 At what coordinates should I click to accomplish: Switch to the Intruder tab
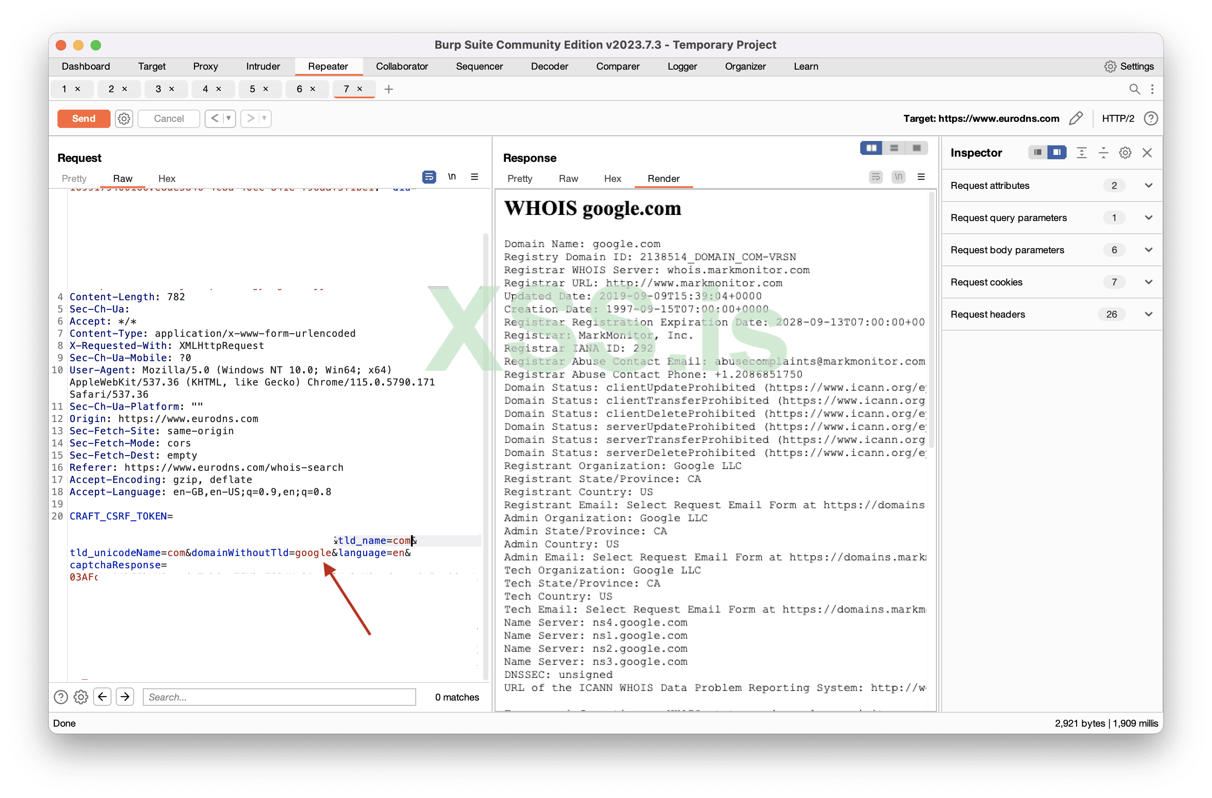(263, 66)
